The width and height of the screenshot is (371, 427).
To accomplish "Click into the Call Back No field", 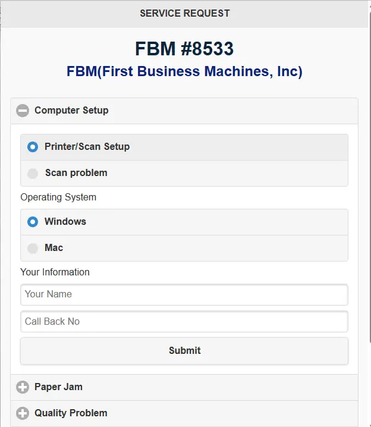I will (184, 322).
